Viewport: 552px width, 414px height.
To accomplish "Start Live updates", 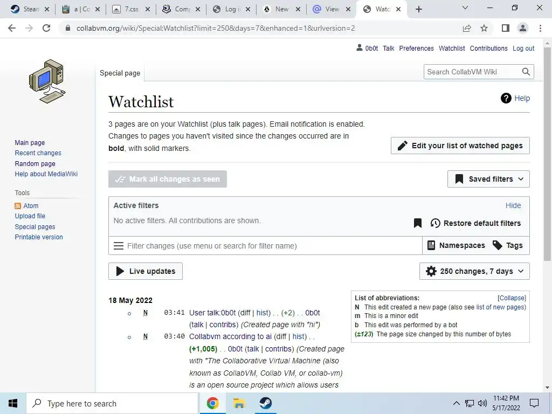I will pos(146,271).
